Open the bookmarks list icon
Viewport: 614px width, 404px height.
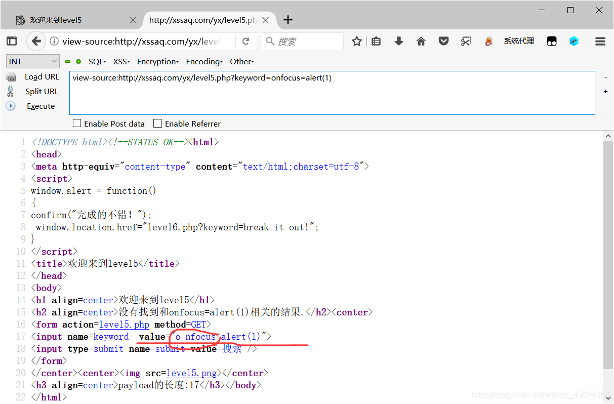tap(376, 42)
